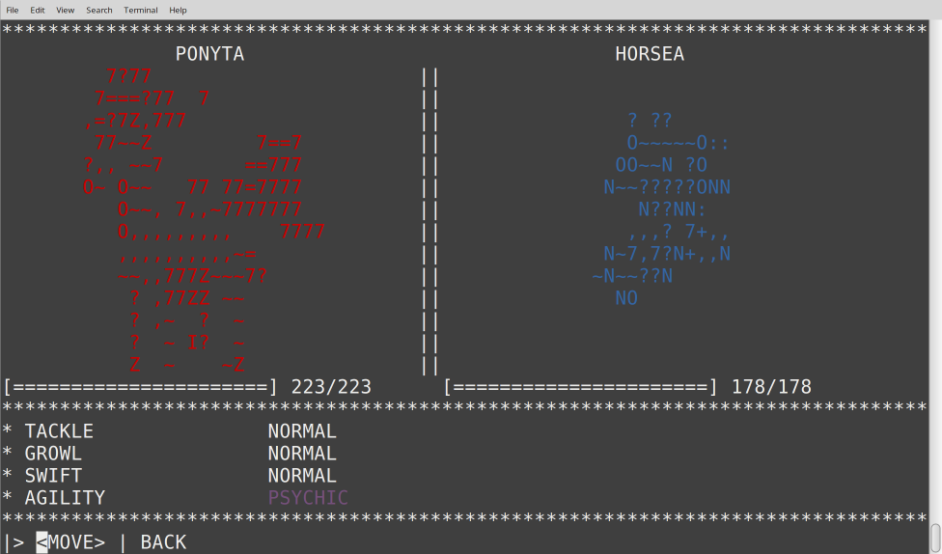The height and width of the screenshot is (554, 942).
Task: Click the SWIFT move
Action: (x=53, y=476)
